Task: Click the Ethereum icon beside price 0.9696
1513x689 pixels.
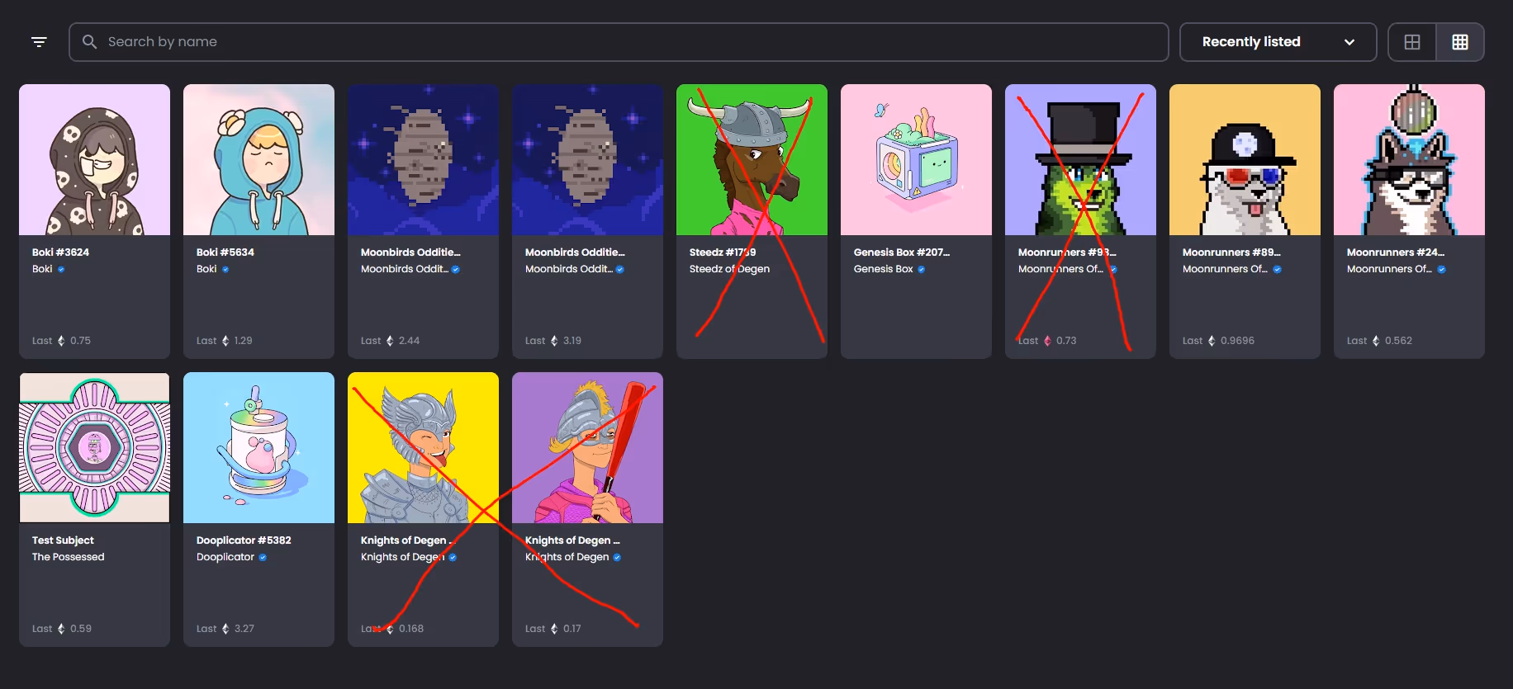Action: click(1212, 341)
